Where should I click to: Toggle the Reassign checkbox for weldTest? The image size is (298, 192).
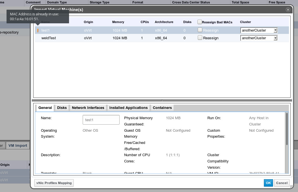point(200,38)
